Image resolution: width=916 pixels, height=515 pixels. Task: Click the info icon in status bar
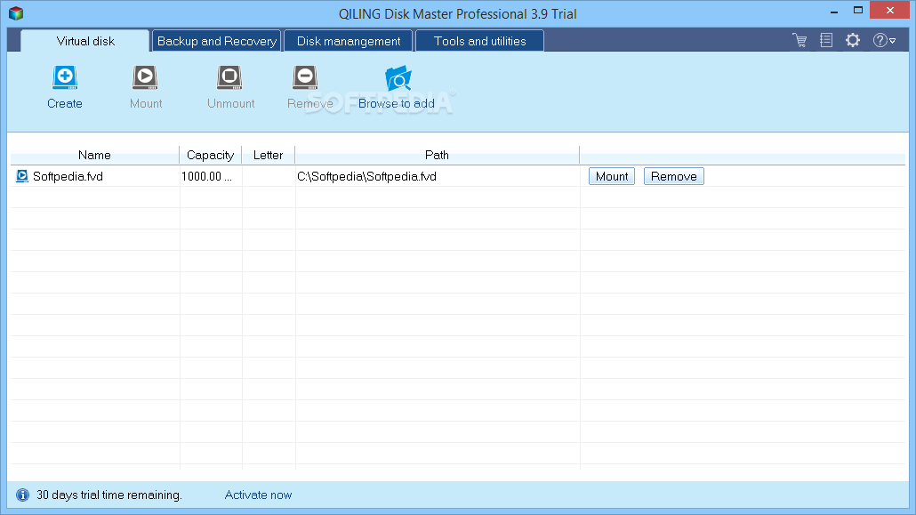(22, 495)
